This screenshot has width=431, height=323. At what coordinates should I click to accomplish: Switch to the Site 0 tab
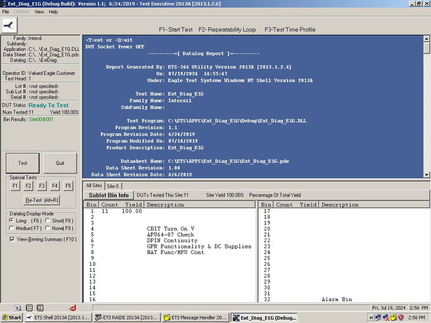(113, 186)
